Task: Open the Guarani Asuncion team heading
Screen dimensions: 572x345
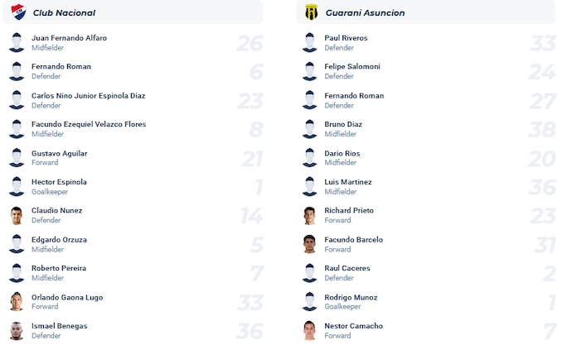Action: click(365, 13)
